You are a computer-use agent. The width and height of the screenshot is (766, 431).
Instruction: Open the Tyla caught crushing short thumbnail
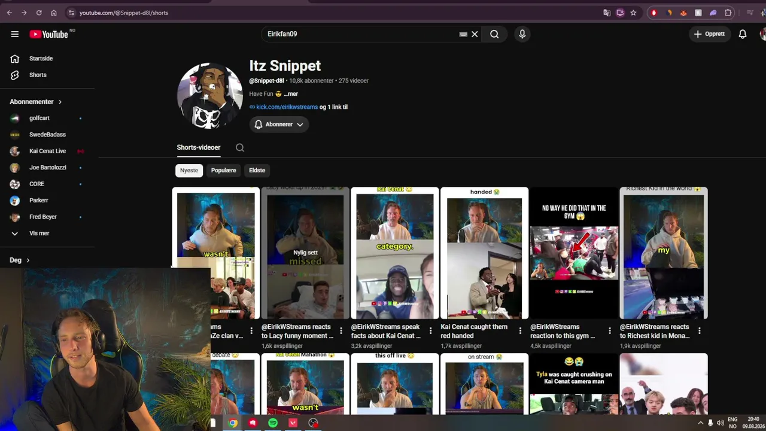pyautogui.click(x=574, y=384)
